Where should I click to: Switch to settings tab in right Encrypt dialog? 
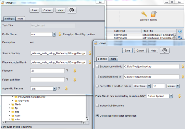(102, 59)
